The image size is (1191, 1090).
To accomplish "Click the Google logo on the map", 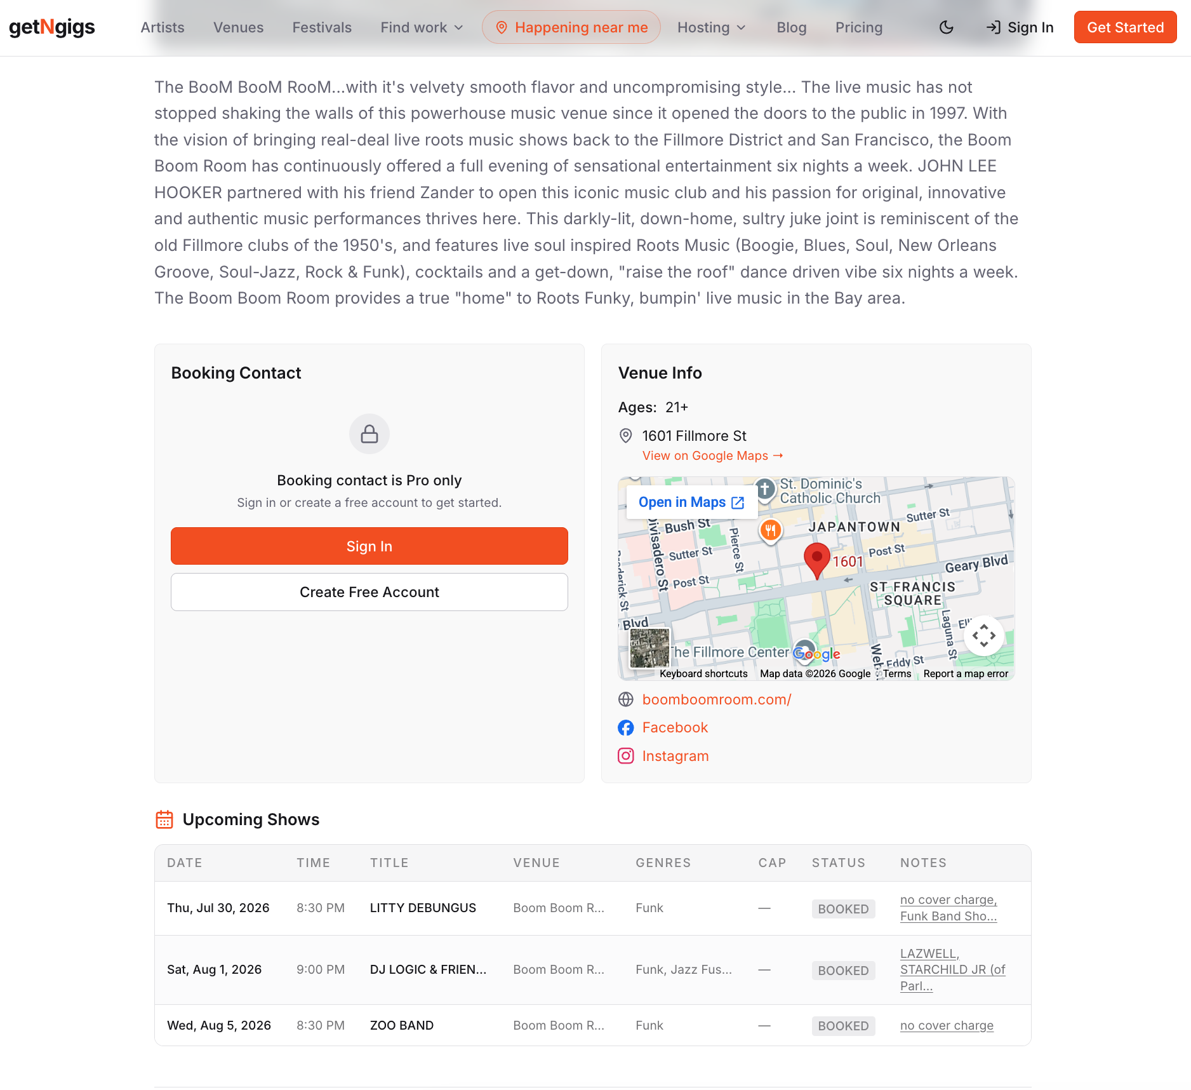I will click(x=817, y=654).
